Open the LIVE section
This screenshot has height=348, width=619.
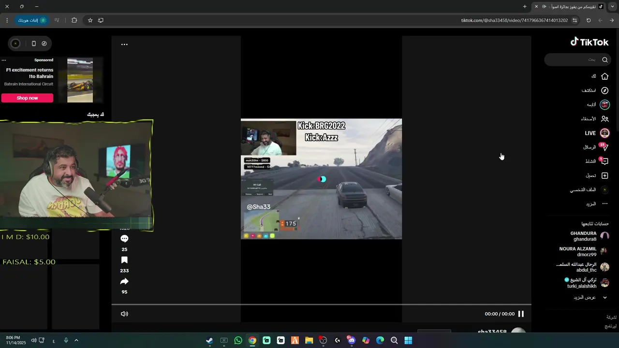pyautogui.click(x=597, y=133)
